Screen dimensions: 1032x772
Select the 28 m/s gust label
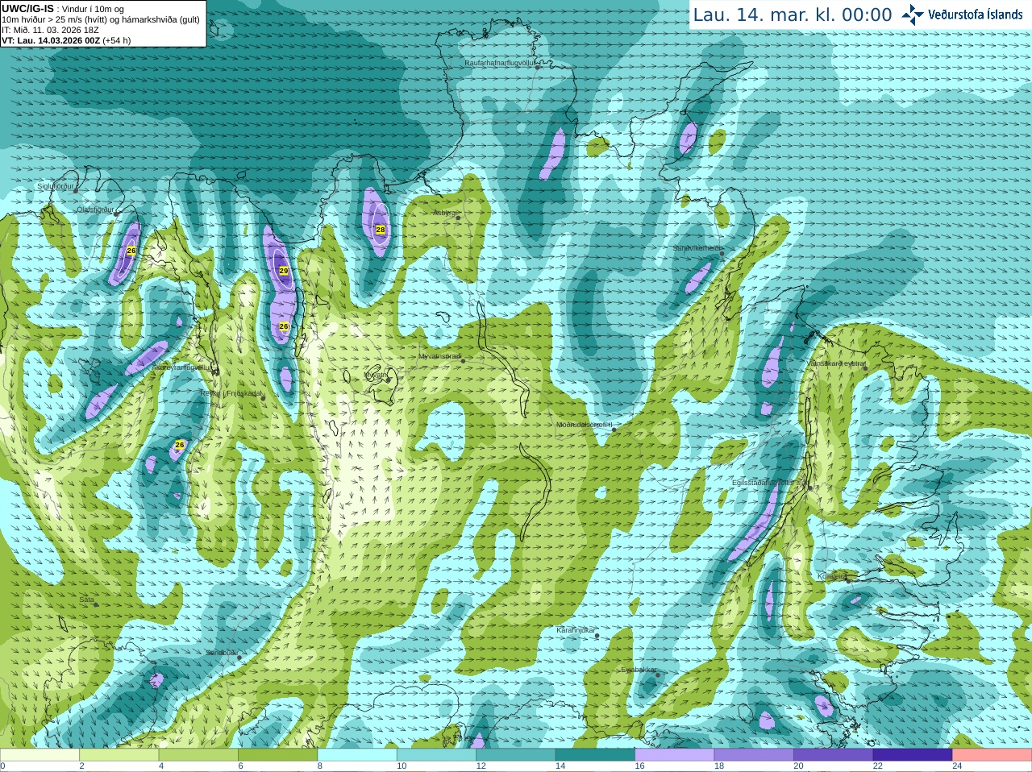pyautogui.click(x=381, y=230)
